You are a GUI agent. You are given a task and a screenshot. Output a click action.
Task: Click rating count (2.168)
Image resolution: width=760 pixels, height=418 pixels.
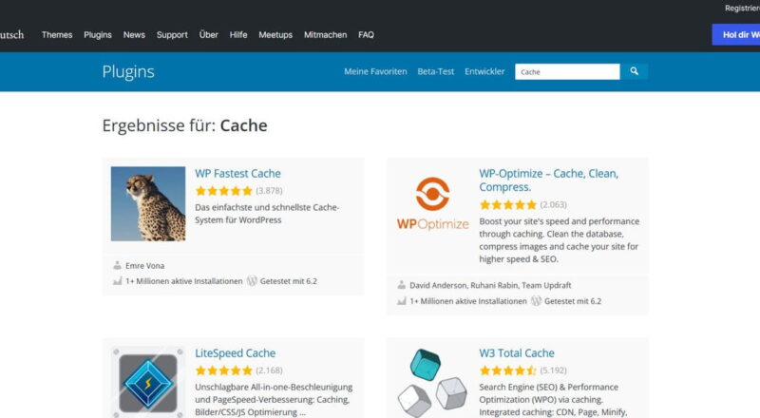[269, 370]
